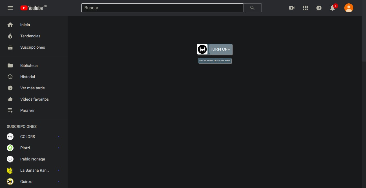Open the Para ver playlist entry
The height and width of the screenshot is (188, 366).
[x=27, y=110]
